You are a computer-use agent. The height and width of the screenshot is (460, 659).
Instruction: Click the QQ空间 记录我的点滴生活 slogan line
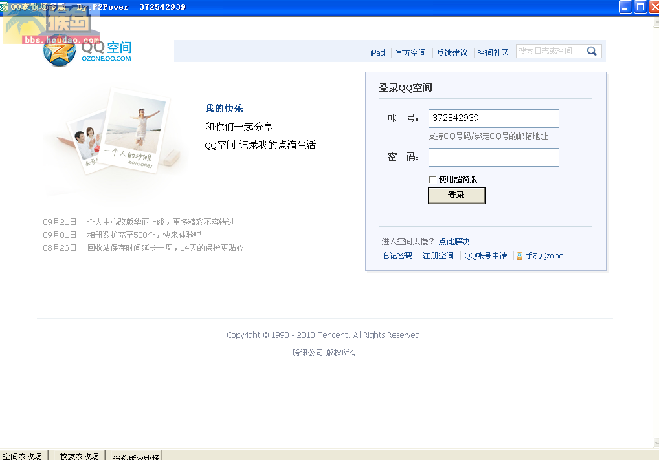click(x=260, y=145)
